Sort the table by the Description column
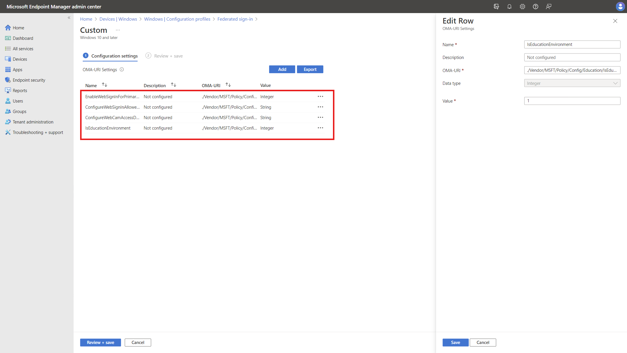Image resolution: width=627 pixels, height=353 pixels. point(174,85)
